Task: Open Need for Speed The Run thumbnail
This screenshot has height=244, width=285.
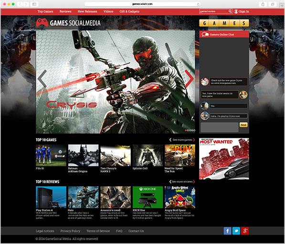Action: (180, 155)
